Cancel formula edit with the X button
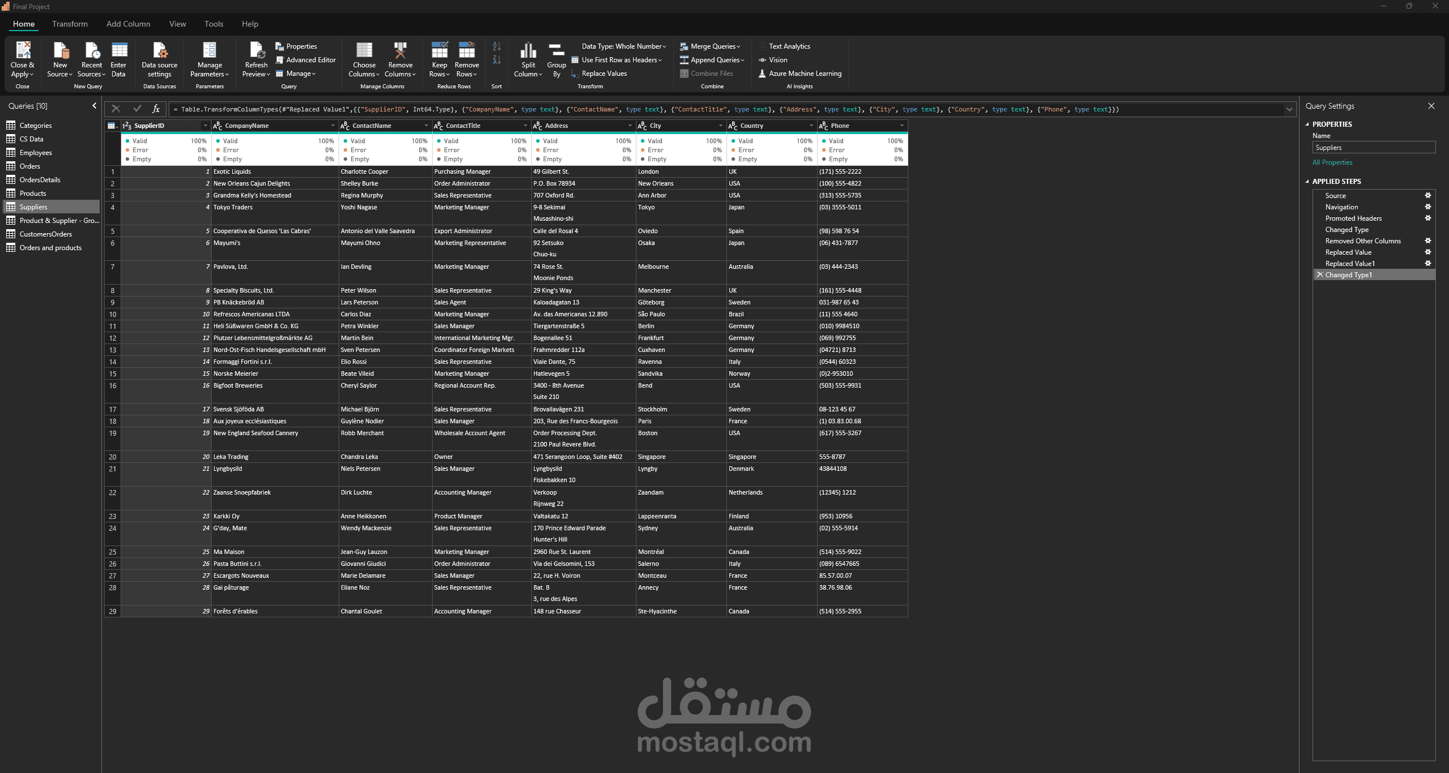Image resolution: width=1449 pixels, height=773 pixels. click(116, 109)
